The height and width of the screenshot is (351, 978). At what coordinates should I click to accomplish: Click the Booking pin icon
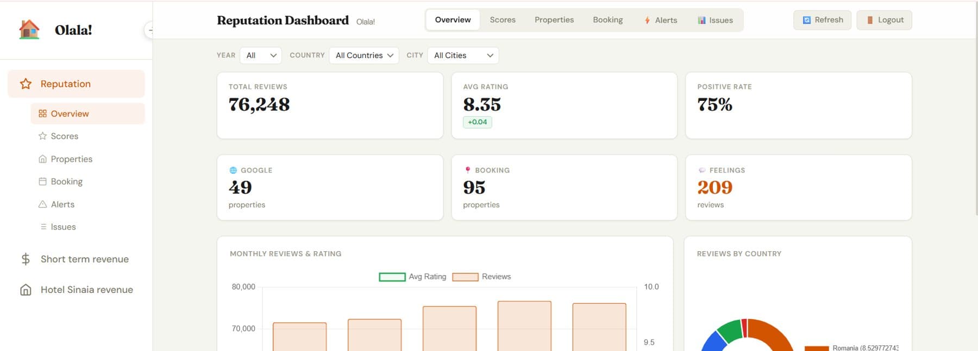click(467, 170)
